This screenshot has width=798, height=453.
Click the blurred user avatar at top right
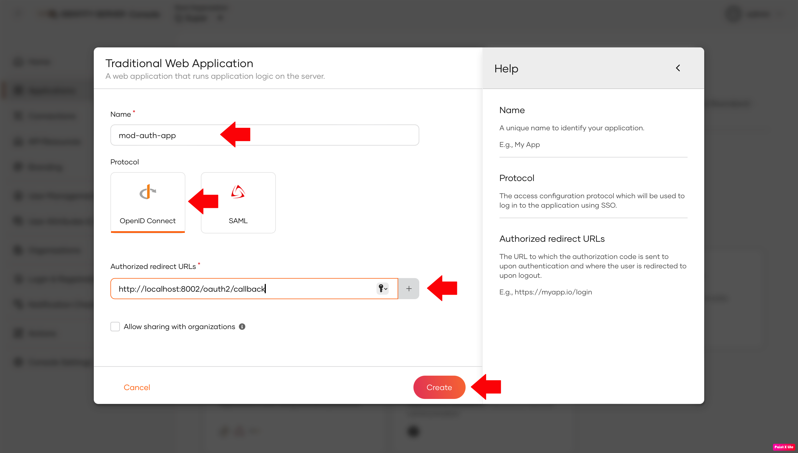click(733, 14)
